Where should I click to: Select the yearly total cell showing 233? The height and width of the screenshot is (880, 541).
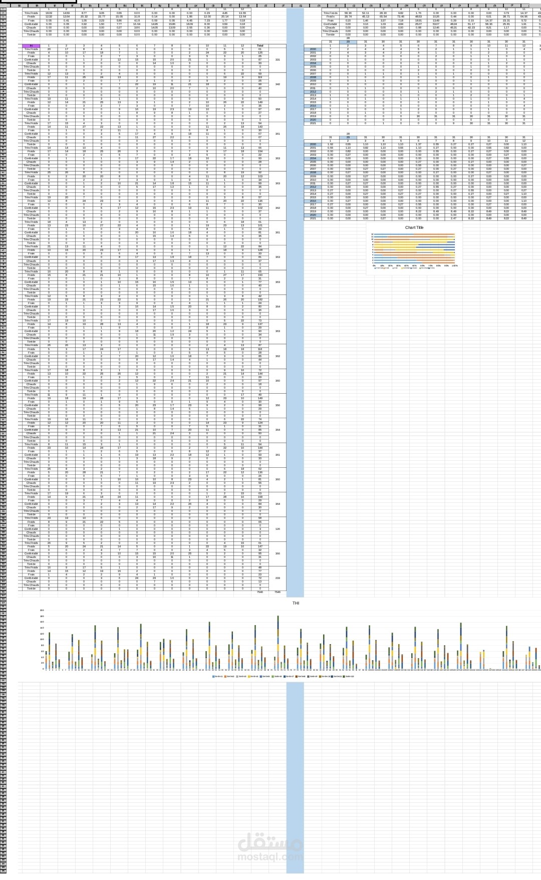[278, 578]
